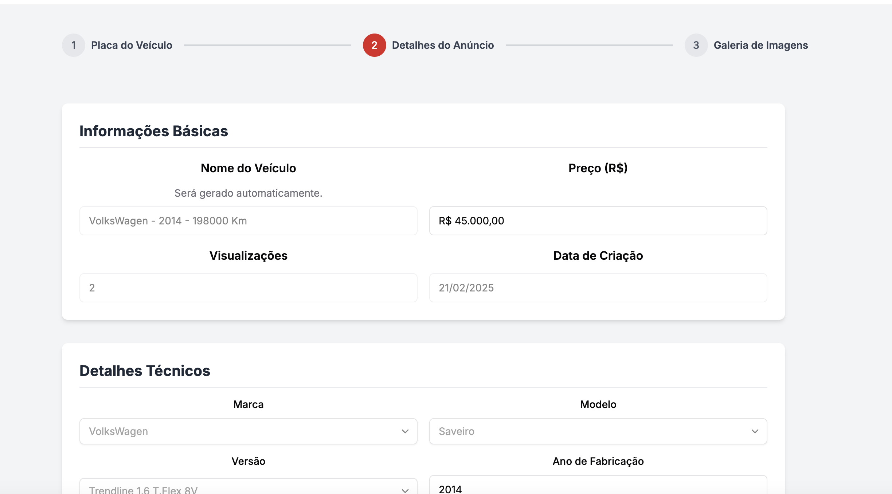Image resolution: width=892 pixels, height=494 pixels.
Task: Click step 3 circle icon
Action: coord(696,45)
